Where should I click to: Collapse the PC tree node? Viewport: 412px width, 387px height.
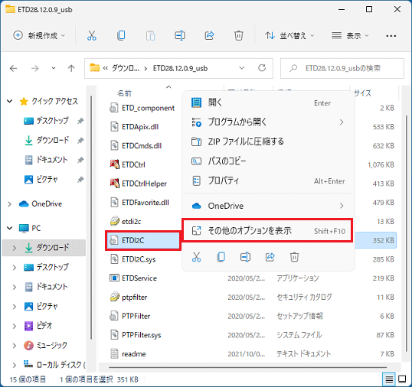10,228
